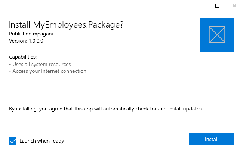Maximize the installer window
This screenshot has height=156, width=243.
pos(217,6)
